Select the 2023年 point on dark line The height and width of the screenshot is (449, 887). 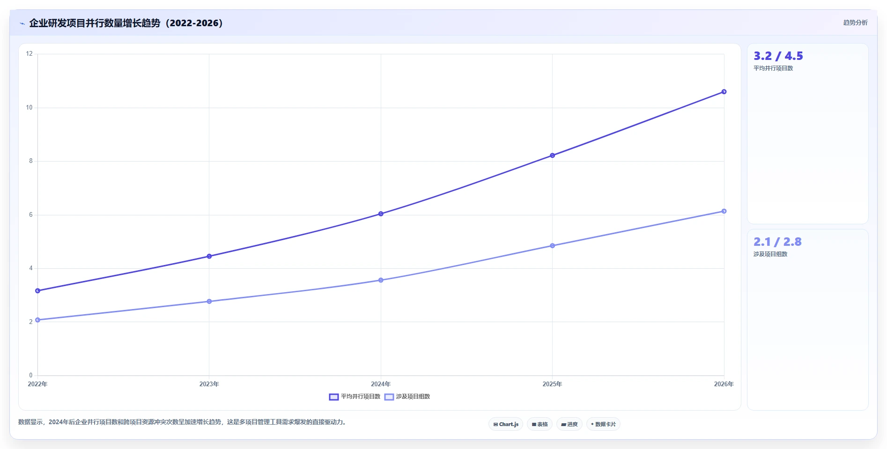click(x=209, y=256)
